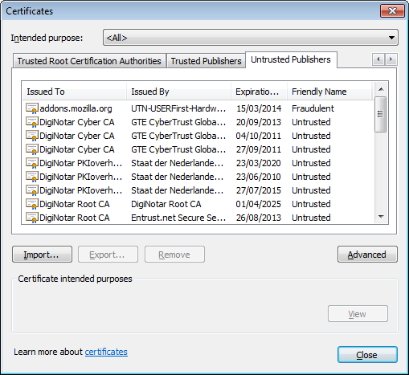Open the Advanced settings button

pyautogui.click(x=367, y=255)
